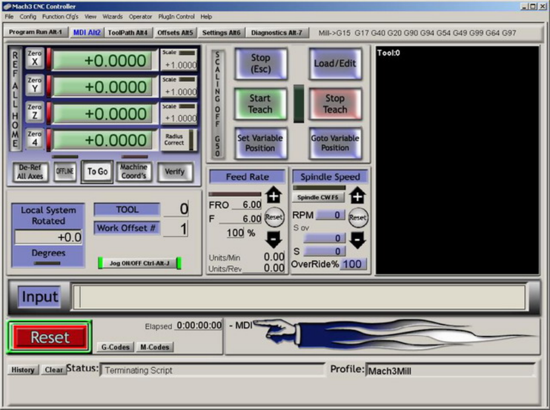Toggle Spindle CW F5

[318, 197]
